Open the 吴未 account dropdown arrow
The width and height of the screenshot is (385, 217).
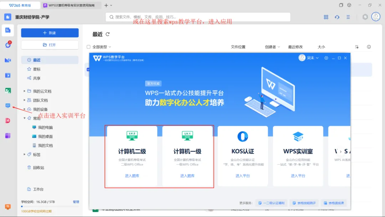317,58
